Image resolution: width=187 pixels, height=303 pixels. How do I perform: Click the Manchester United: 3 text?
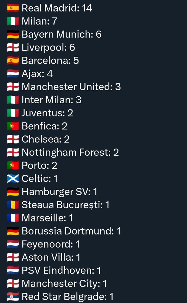click(x=71, y=87)
